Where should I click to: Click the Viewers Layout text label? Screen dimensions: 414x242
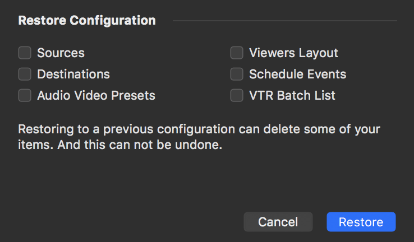pyautogui.click(x=293, y=53)
